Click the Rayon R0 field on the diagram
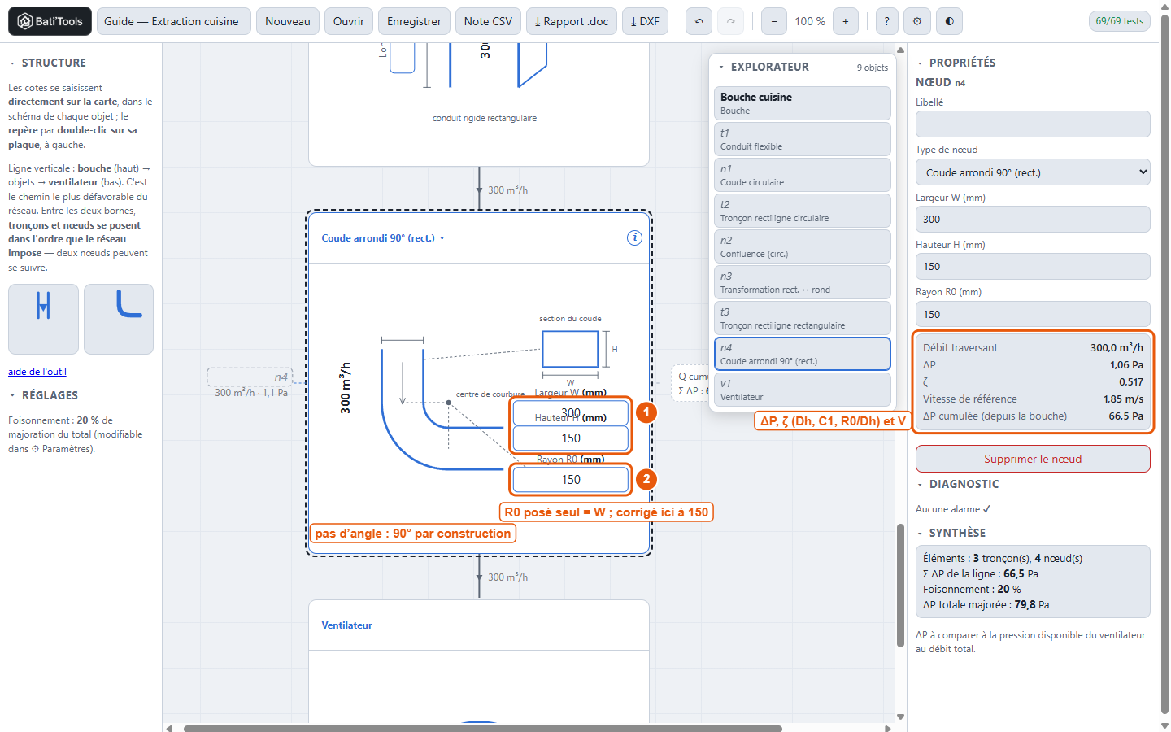The width and height of the screenshot is (1171, 732). point(571,480)
